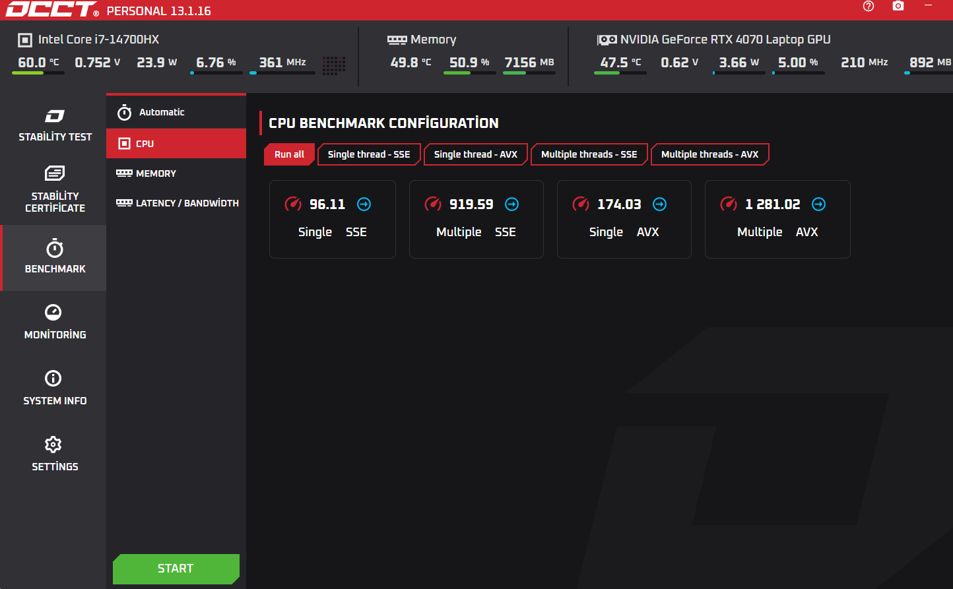Viewport: 953px width, 589px height.
Task: Click the gauge icon on the Multiple AVX card
Action: (x=729, y=204)
